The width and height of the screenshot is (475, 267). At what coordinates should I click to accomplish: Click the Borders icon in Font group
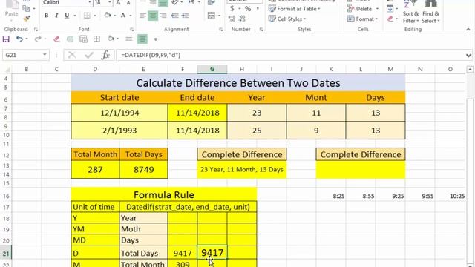tap(87, 16)
